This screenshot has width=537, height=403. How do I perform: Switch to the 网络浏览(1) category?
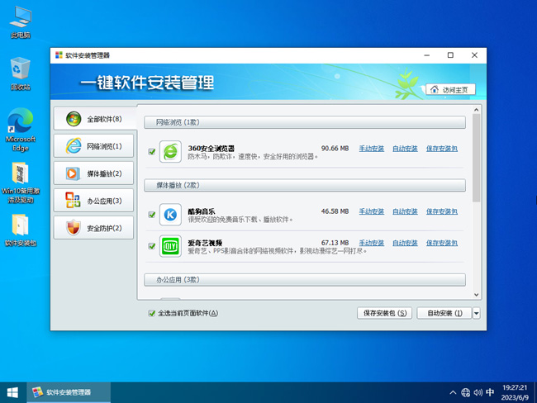coord(93,146)
